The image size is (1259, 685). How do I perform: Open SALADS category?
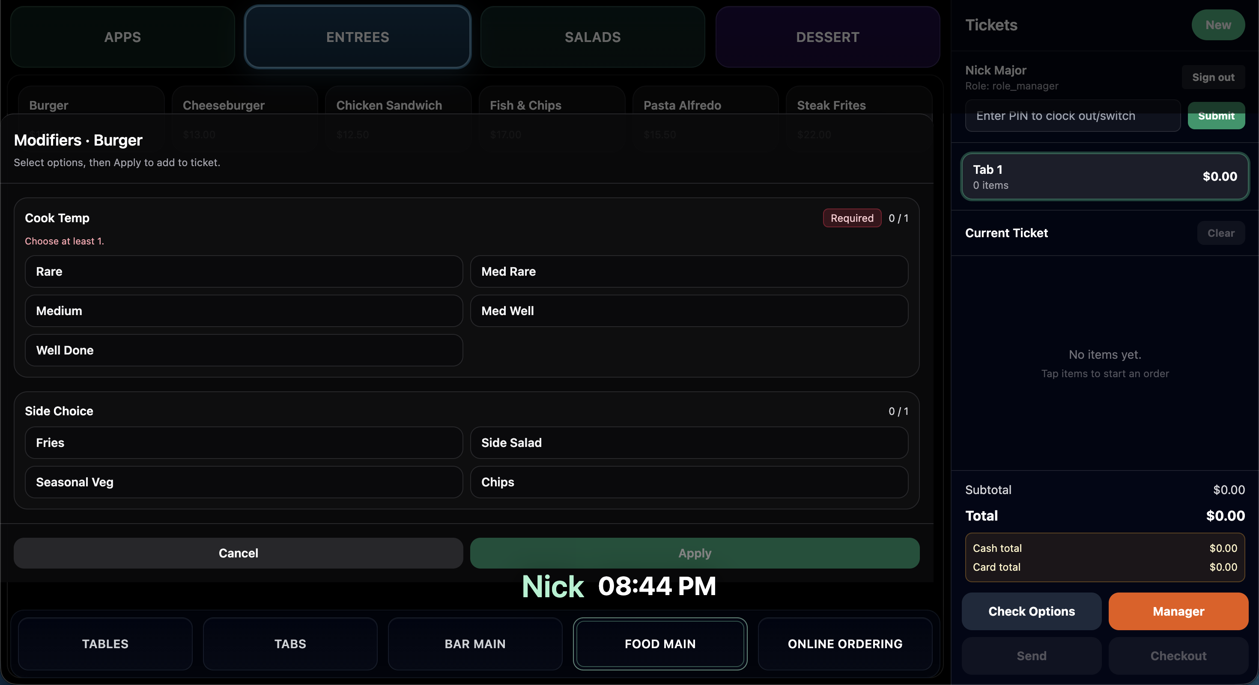(x=592, y=37)
